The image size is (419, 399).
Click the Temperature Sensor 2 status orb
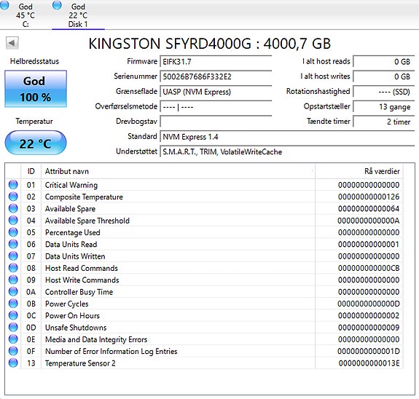pos(13,363)
